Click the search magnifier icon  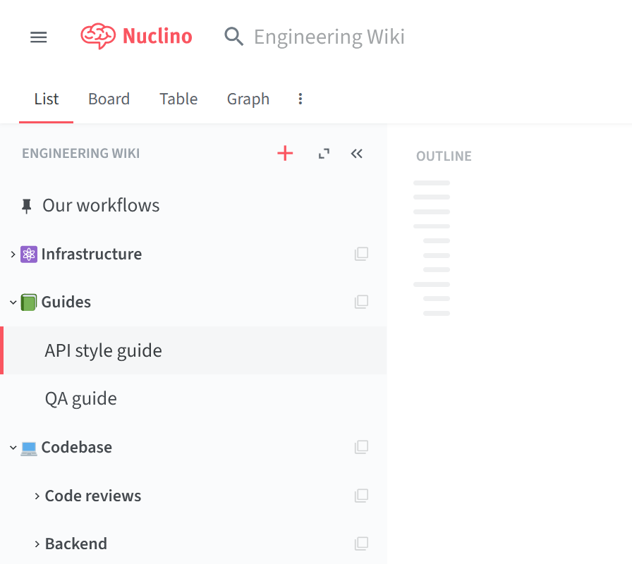coord(233,37)
